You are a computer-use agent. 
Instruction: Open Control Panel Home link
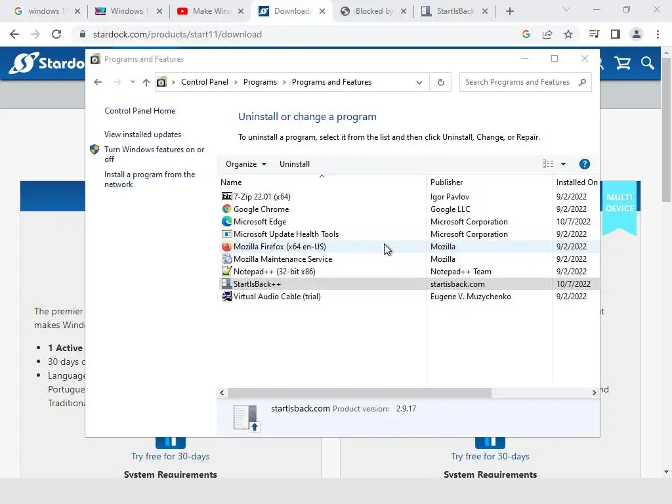coord(140,110)
